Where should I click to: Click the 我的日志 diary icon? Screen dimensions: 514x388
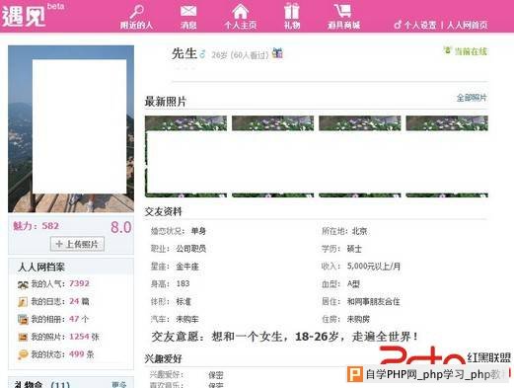tap(23, 302)
